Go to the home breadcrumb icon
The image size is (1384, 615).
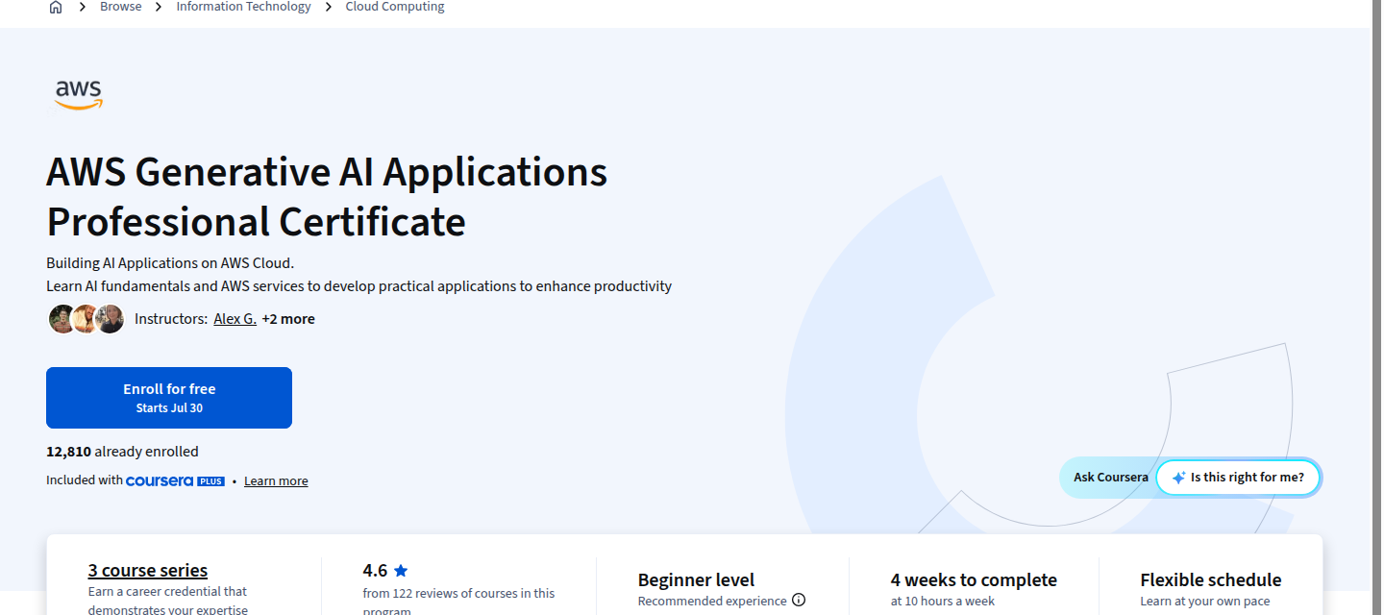coord(56,8)
